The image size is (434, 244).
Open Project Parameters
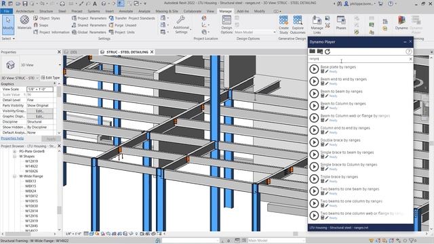[x=89, y=18]
